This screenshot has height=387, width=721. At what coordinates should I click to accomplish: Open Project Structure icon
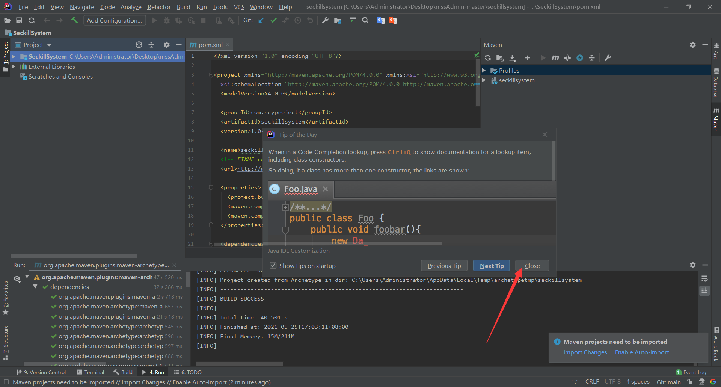point(338,20)
